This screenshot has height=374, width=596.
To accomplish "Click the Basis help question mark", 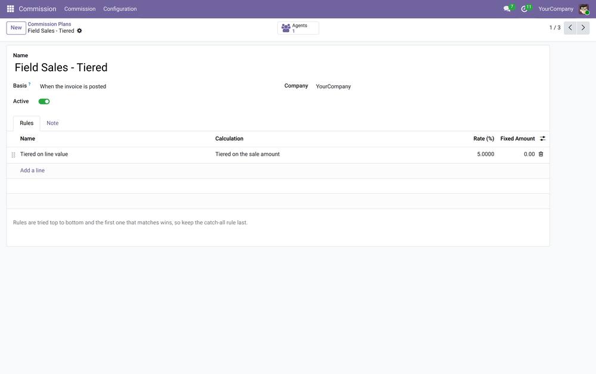I will [x=30, y=84].
